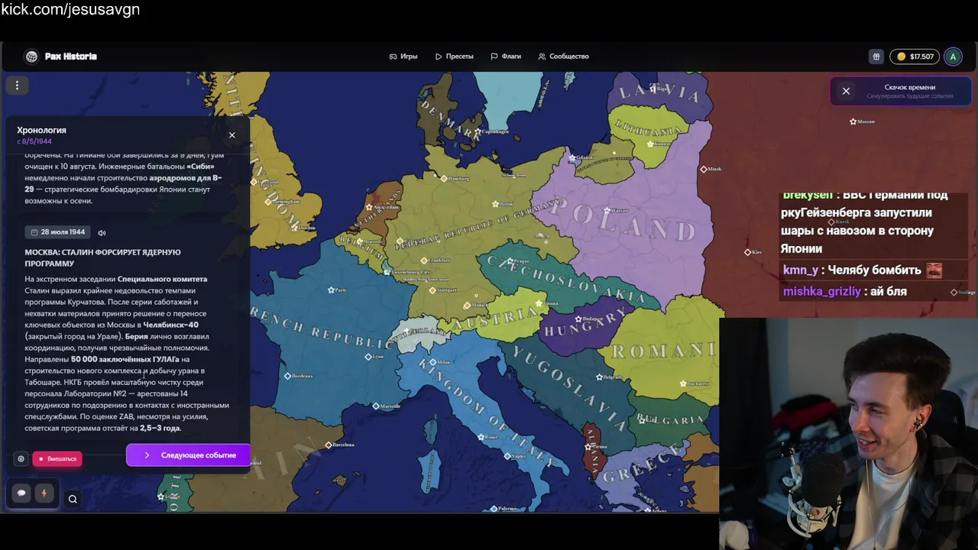The image size is (978, 550).
Task: Select the Budapest capital star
Action: point(578,319)
